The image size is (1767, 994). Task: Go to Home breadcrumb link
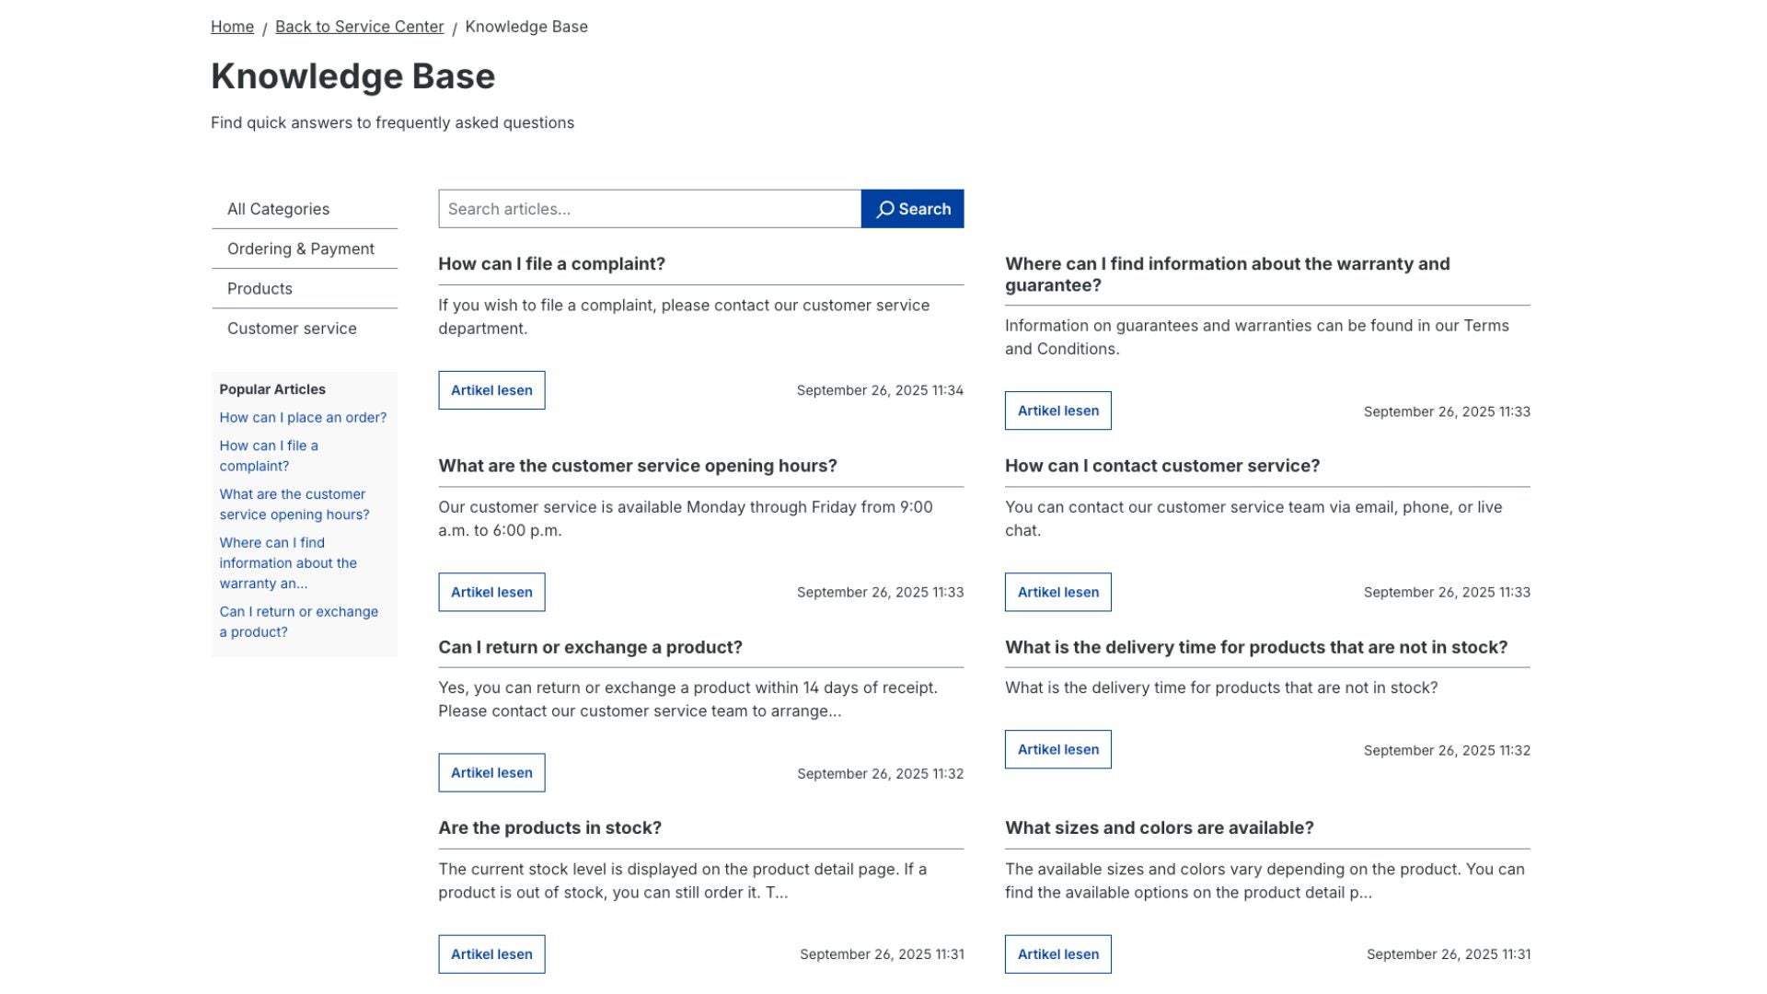(232, 27)
